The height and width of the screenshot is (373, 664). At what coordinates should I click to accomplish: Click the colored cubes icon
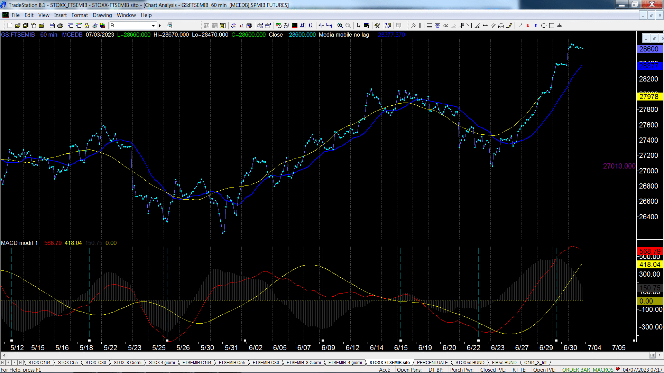(103, 26)
